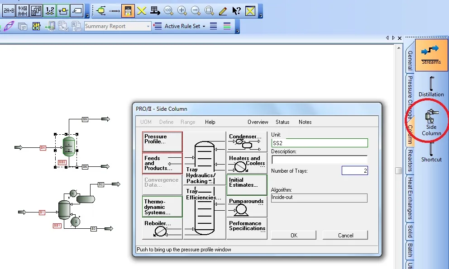Click the 1,2 calculation sequence icon

click(50, 11)
